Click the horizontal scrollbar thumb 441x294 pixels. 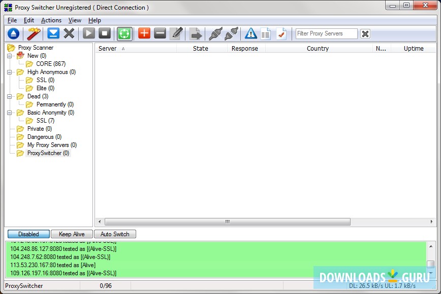tap(228, 222)
